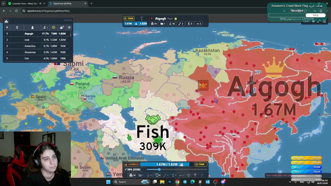Select the Warship build icon
Viewport: 331px width, 186px height.
[182, 175]
